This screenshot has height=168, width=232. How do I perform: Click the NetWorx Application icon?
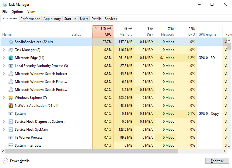click(x=11, y=106)
